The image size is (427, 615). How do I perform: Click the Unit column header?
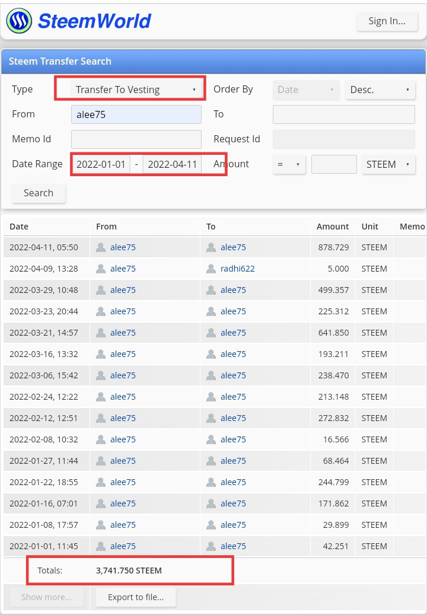click(369, 227)
